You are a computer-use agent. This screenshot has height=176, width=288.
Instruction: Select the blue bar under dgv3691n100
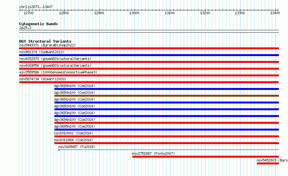167,103
